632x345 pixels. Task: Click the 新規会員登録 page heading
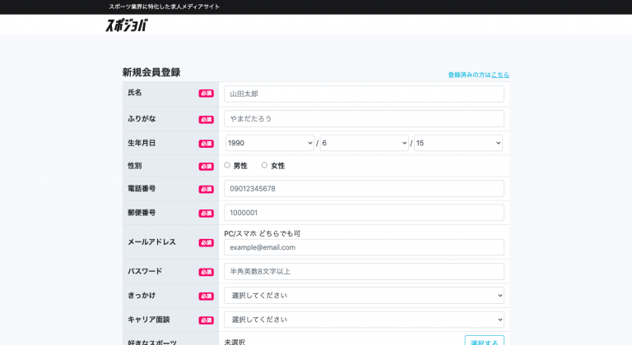click(x=151, y=72)
